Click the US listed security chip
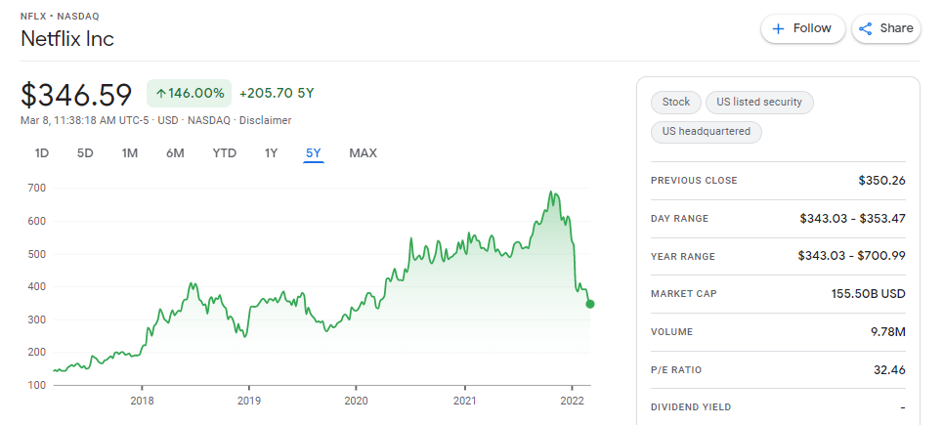Viewport: 943px width, 425px height. coord(759,103)
